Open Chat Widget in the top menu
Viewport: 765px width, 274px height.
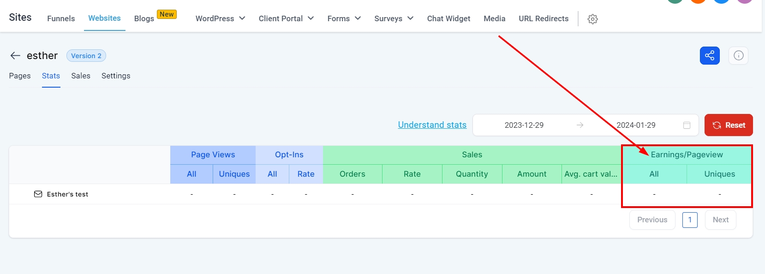[x=448, y=18]
